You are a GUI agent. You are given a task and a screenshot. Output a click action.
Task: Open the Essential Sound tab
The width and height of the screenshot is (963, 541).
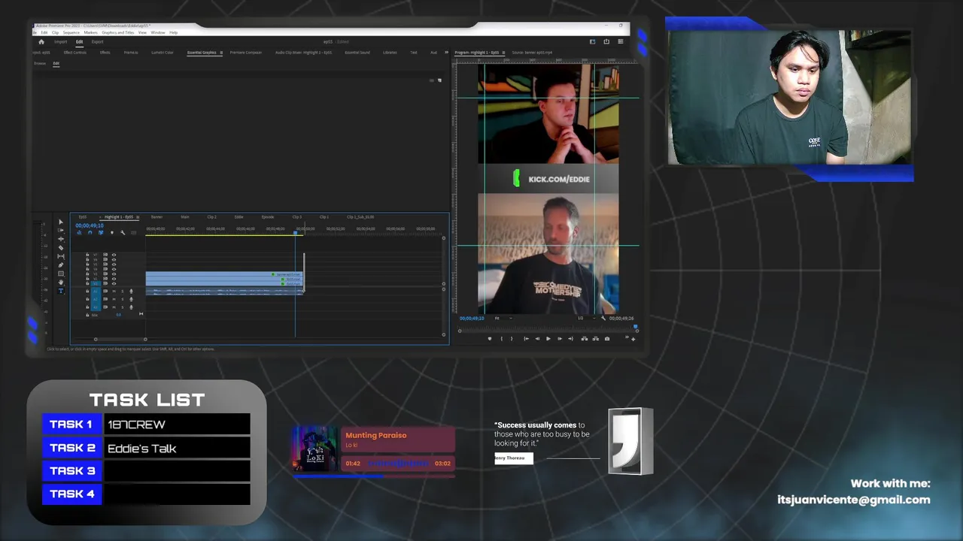(357, 53)
